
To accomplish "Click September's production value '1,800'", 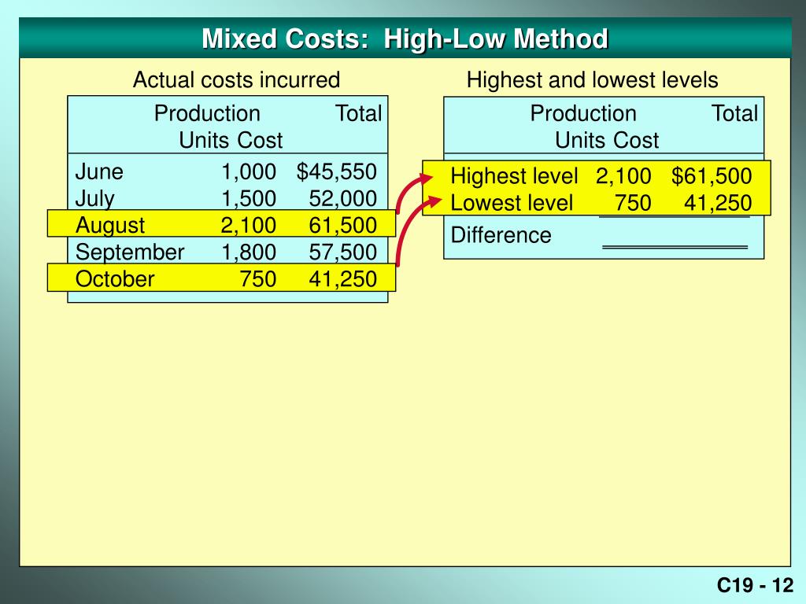I will pyautogui.click(x=249, y=252).
